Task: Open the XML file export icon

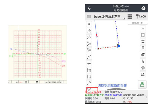Action: [143, 74]
